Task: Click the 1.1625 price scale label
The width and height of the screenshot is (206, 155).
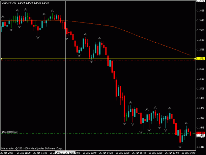Action: 201,11
